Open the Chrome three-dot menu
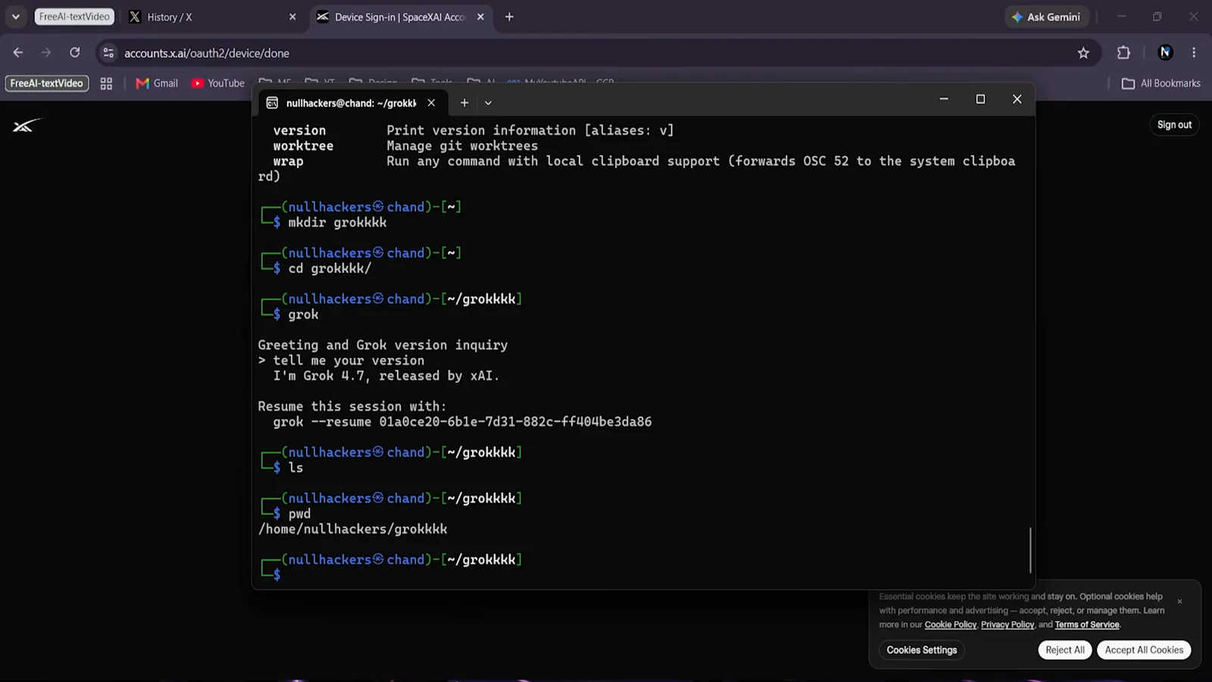This screenshot has height=682, width=1212. [x=1194, y=53]
